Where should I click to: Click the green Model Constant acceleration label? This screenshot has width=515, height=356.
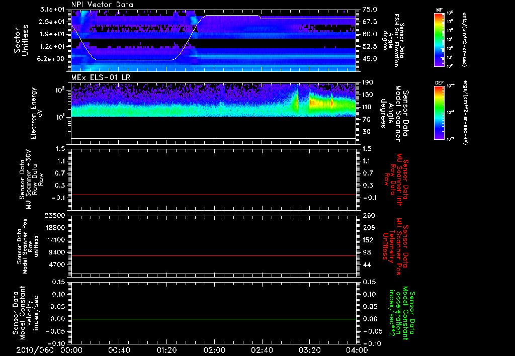[402, 313]
